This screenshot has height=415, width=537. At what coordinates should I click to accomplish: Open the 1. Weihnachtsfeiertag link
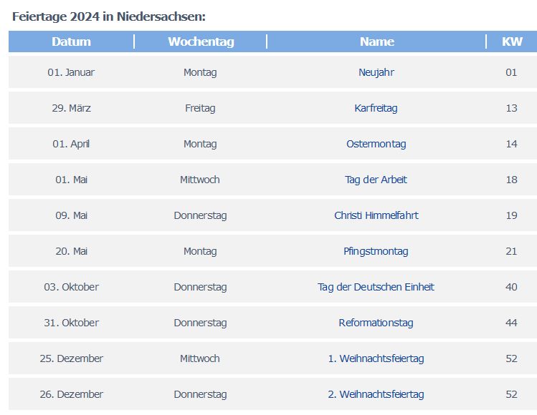376,358
